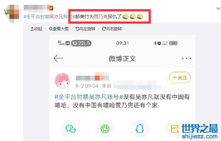Click the pink-haired cartoon avatar
The width and height of the screenshot is (221, 141).
63,80
